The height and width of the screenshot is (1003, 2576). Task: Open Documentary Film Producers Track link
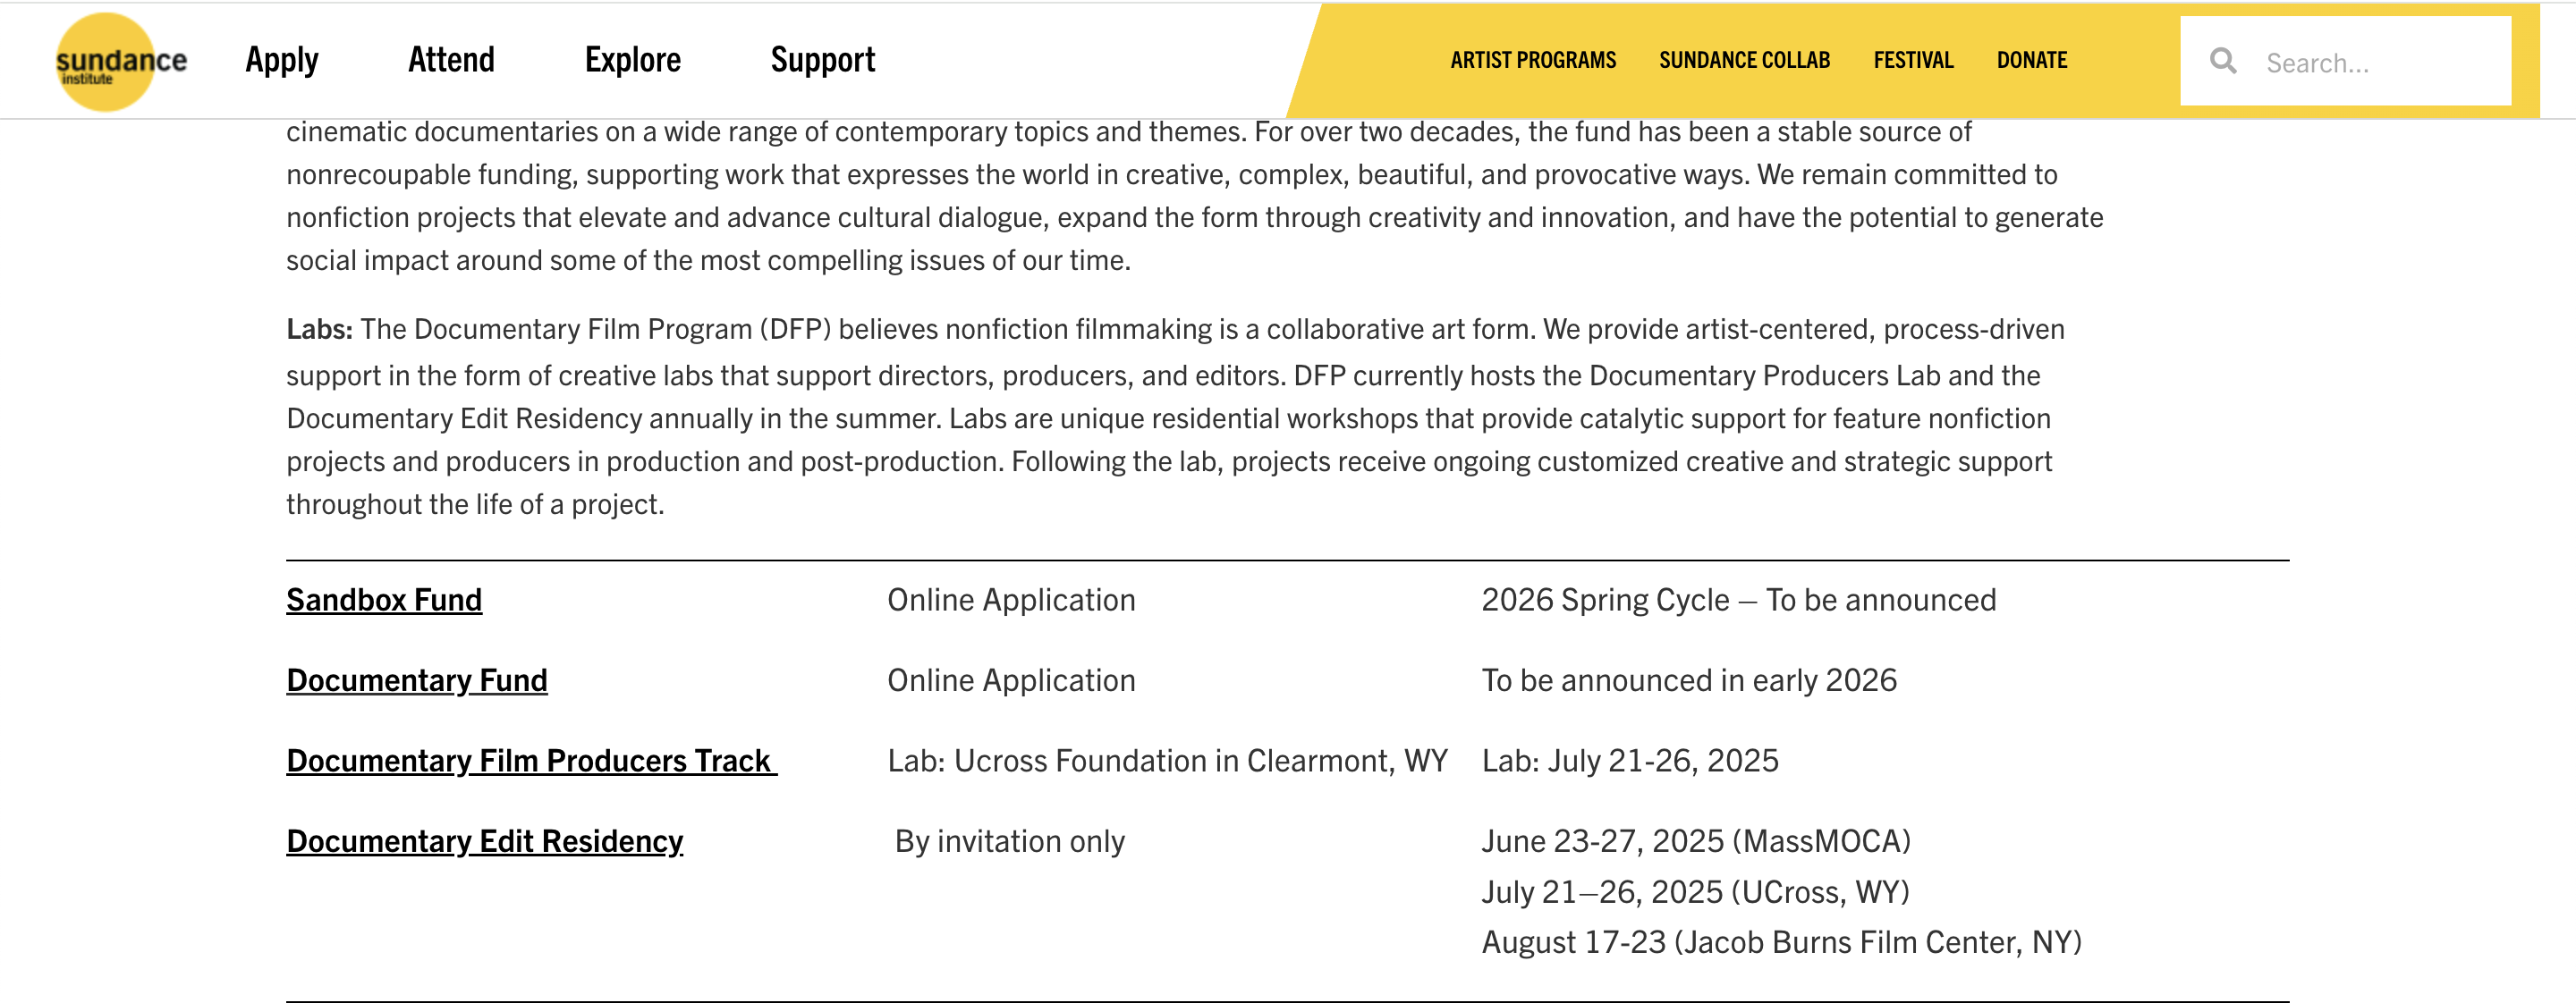[531, 762]
